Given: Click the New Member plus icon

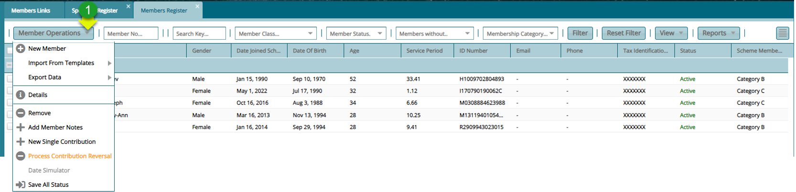Looking at the screenshot, I should (x=21, y=49).
